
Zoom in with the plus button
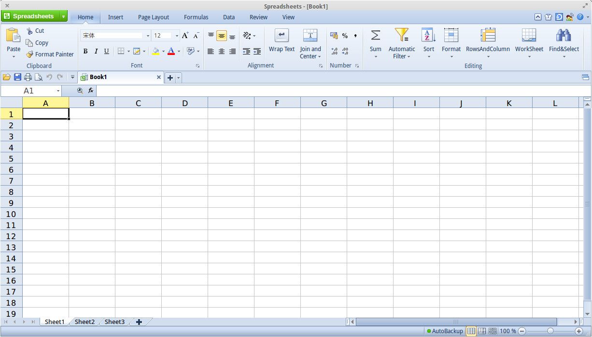tap(579, 331)
